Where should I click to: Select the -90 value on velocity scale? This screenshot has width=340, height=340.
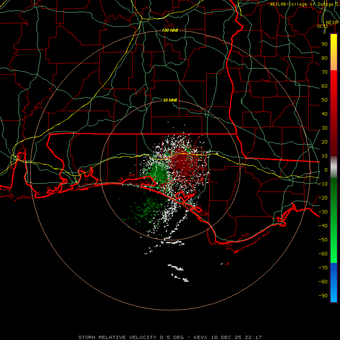click(x=323, y=296)
